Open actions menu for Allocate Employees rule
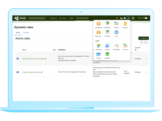 (146, 59)
